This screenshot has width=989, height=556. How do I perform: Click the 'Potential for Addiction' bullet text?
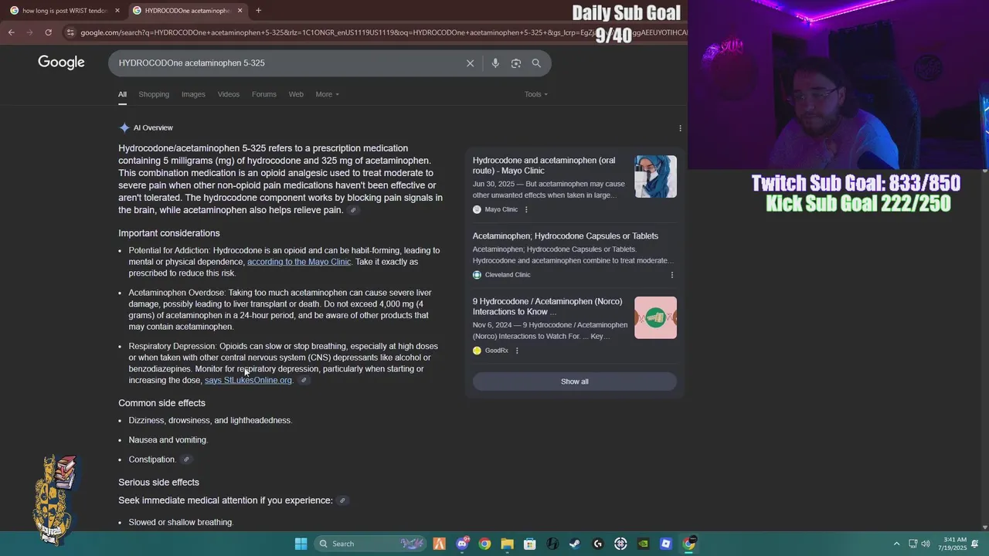coord(284,262)
